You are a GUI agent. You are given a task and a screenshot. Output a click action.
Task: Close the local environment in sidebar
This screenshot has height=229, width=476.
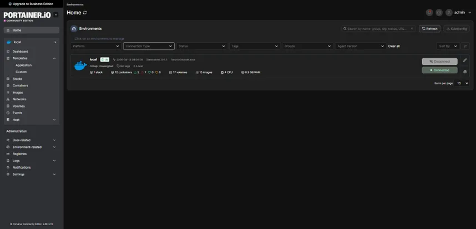coord(55,42)
